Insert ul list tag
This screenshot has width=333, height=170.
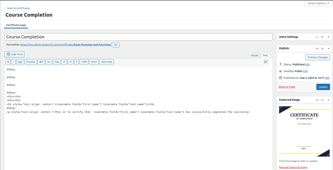tap(64, 62)
